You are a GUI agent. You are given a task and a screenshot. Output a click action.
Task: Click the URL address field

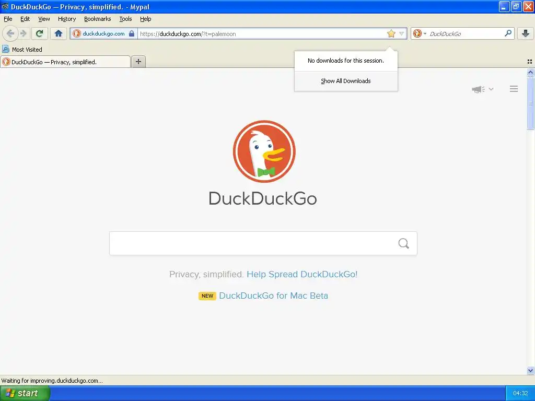pos(262,34)
